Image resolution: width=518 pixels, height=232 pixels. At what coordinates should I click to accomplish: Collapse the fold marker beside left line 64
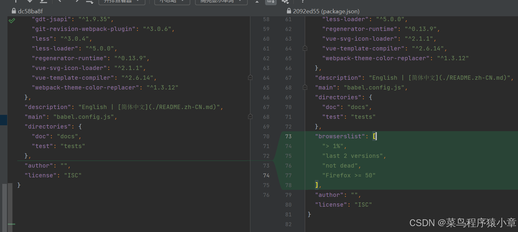click(250, 77)
